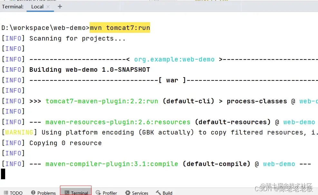Click the Terminal prompt icon
The width and height of the screenshot is (318, 195).
coord(67,192)
